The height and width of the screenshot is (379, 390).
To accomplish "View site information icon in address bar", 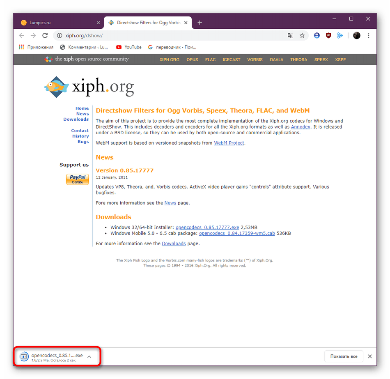I will coord(60,36).
